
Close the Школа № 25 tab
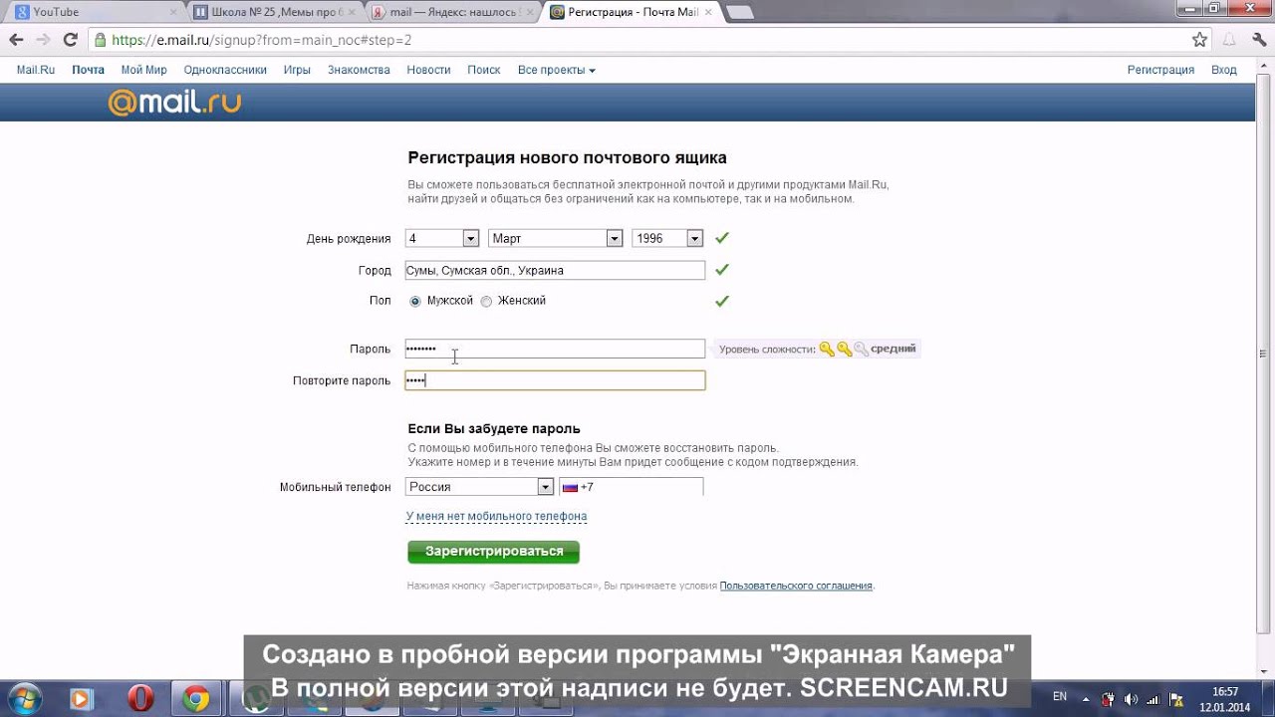[352, 13]
